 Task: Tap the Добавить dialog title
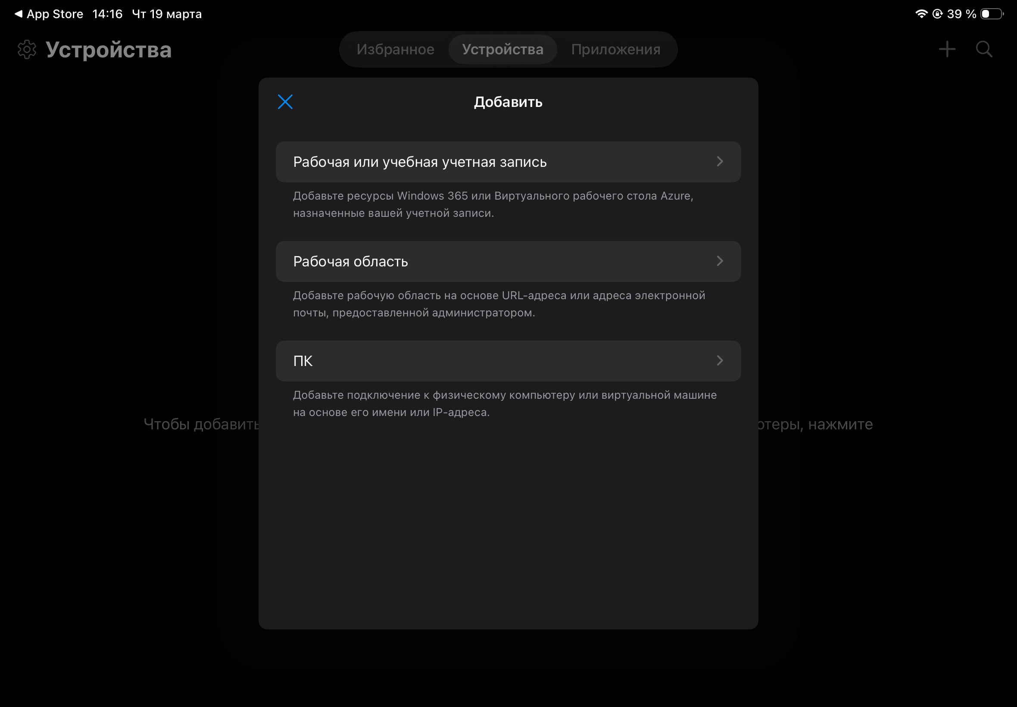pyautogui.click(x=508, y=102)
